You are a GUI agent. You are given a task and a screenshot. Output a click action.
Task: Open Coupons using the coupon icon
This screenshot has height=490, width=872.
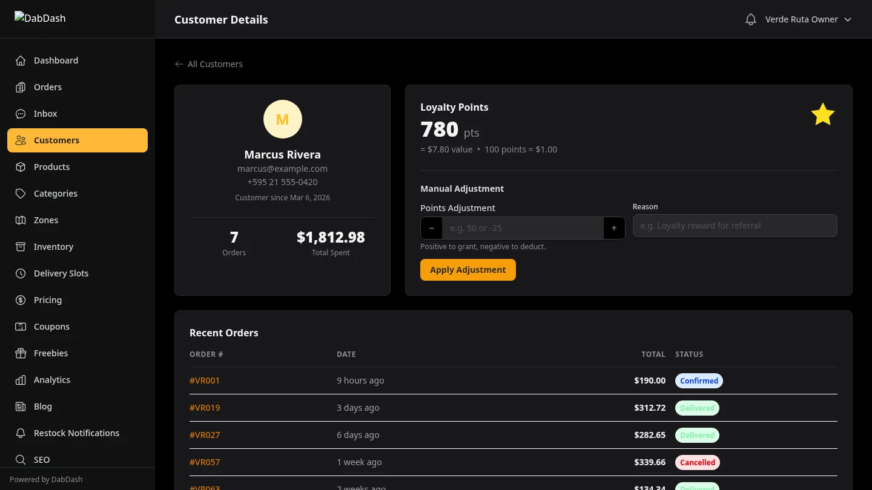pyautogui.click(x=20, y=327)
